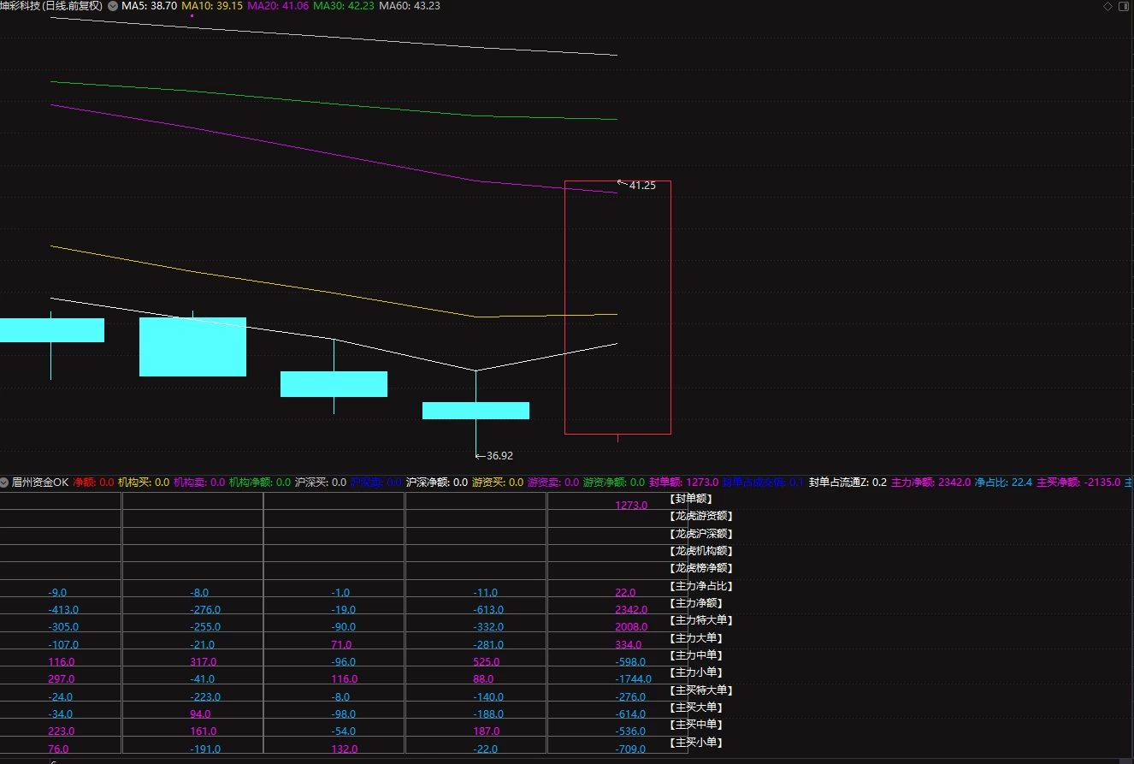Click the 【主买大单】 row label
Screen dimensions: 1134x764
point(696,708)
